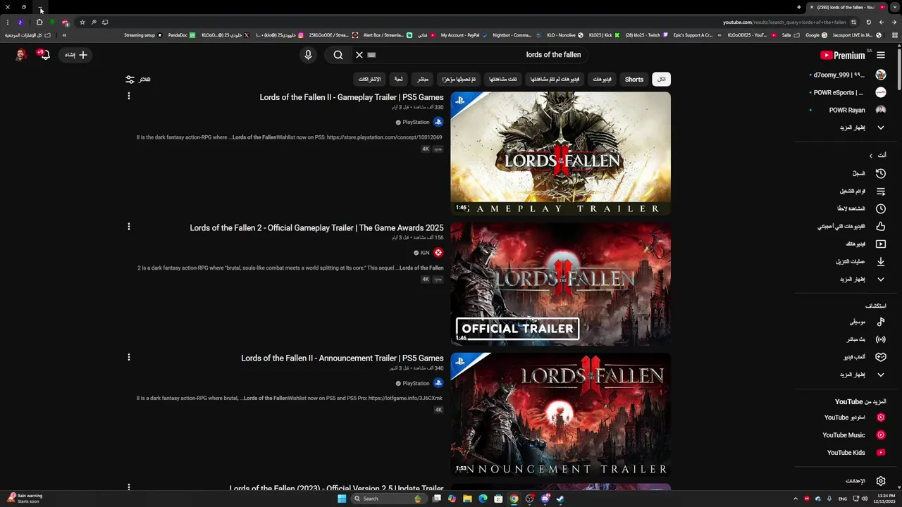Open Steam from the taskbar
This screenshot has width=902, height=507.
click(560, 499)
